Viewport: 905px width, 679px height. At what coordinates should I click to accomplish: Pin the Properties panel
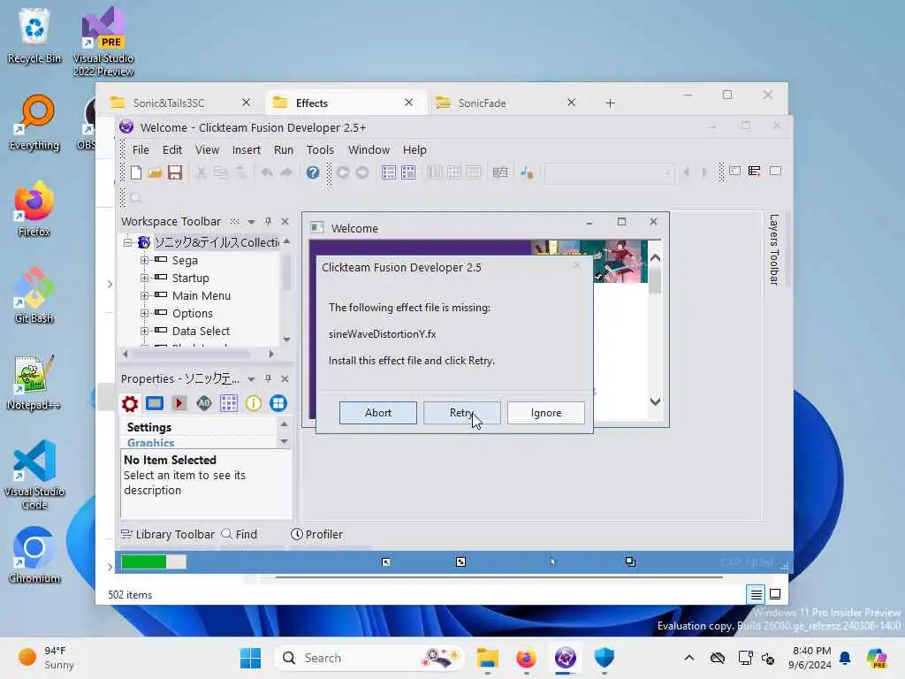point(268,378)
